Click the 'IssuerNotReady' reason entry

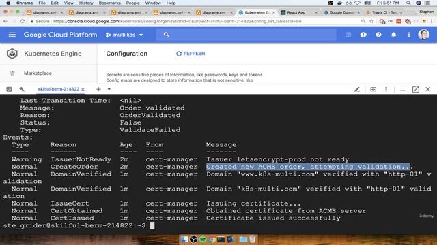pyautogui.click(x=81, y=159)
